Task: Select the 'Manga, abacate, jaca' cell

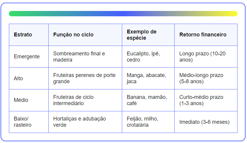Action: tap(148, 78)
